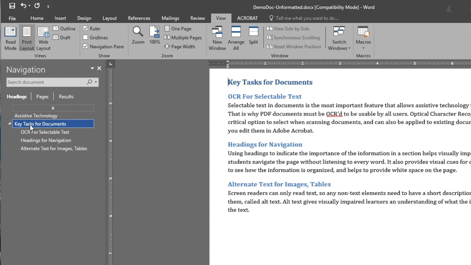Click Reset Window Position
Viewport: 471px width, 265px height.
[294, 46]
